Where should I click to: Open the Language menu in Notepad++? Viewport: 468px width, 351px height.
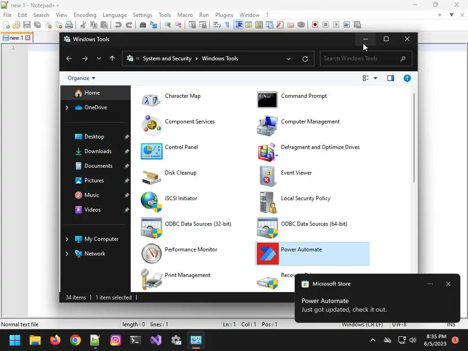[115, 15]
